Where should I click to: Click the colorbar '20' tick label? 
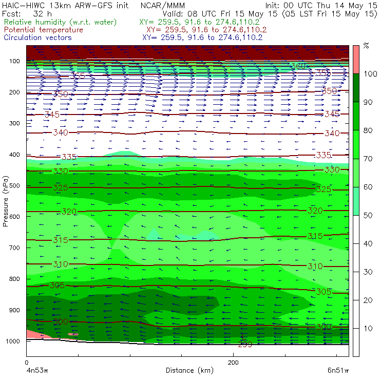368,300
